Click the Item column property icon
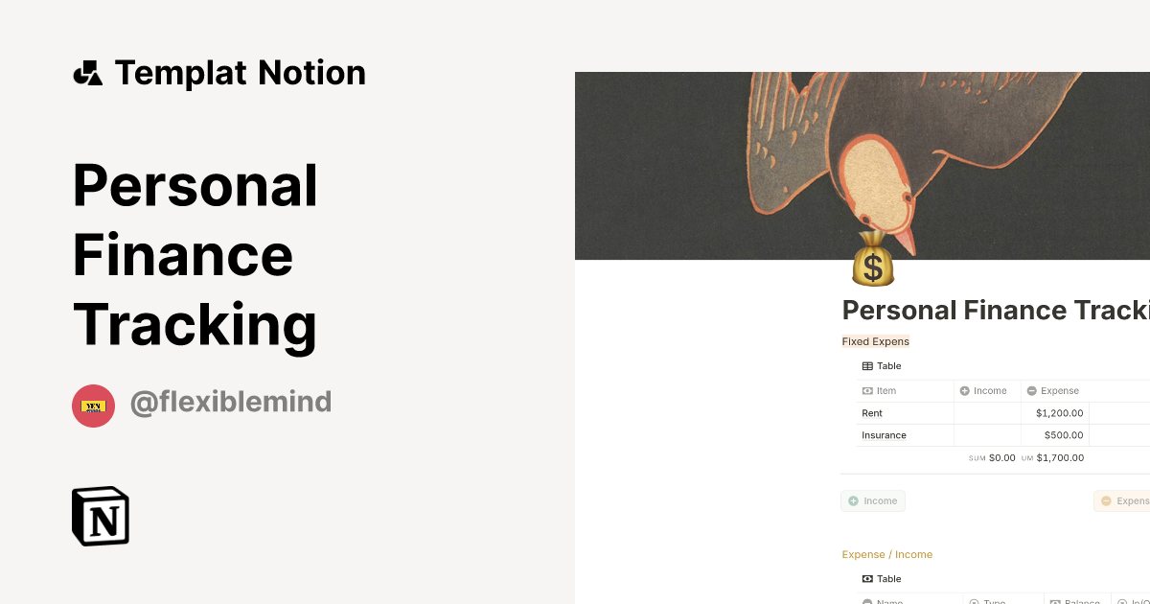 pyautogui.click(x=866, y=390)
